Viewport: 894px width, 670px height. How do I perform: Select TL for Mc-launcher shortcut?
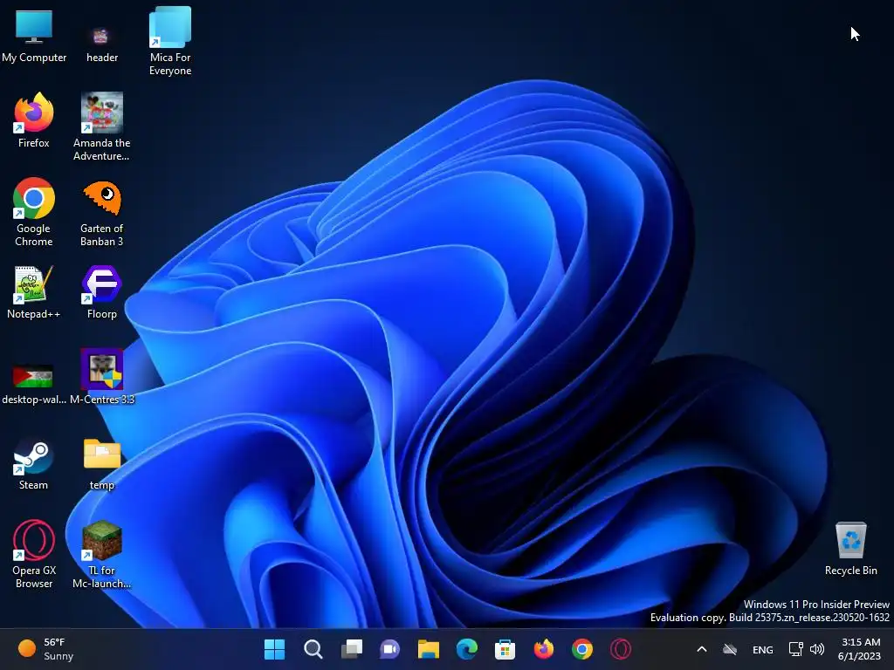(x=101, y=554)
